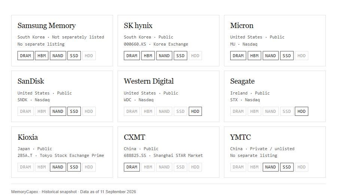Click the HBM tag on SK hynix card

pos(148,56)
